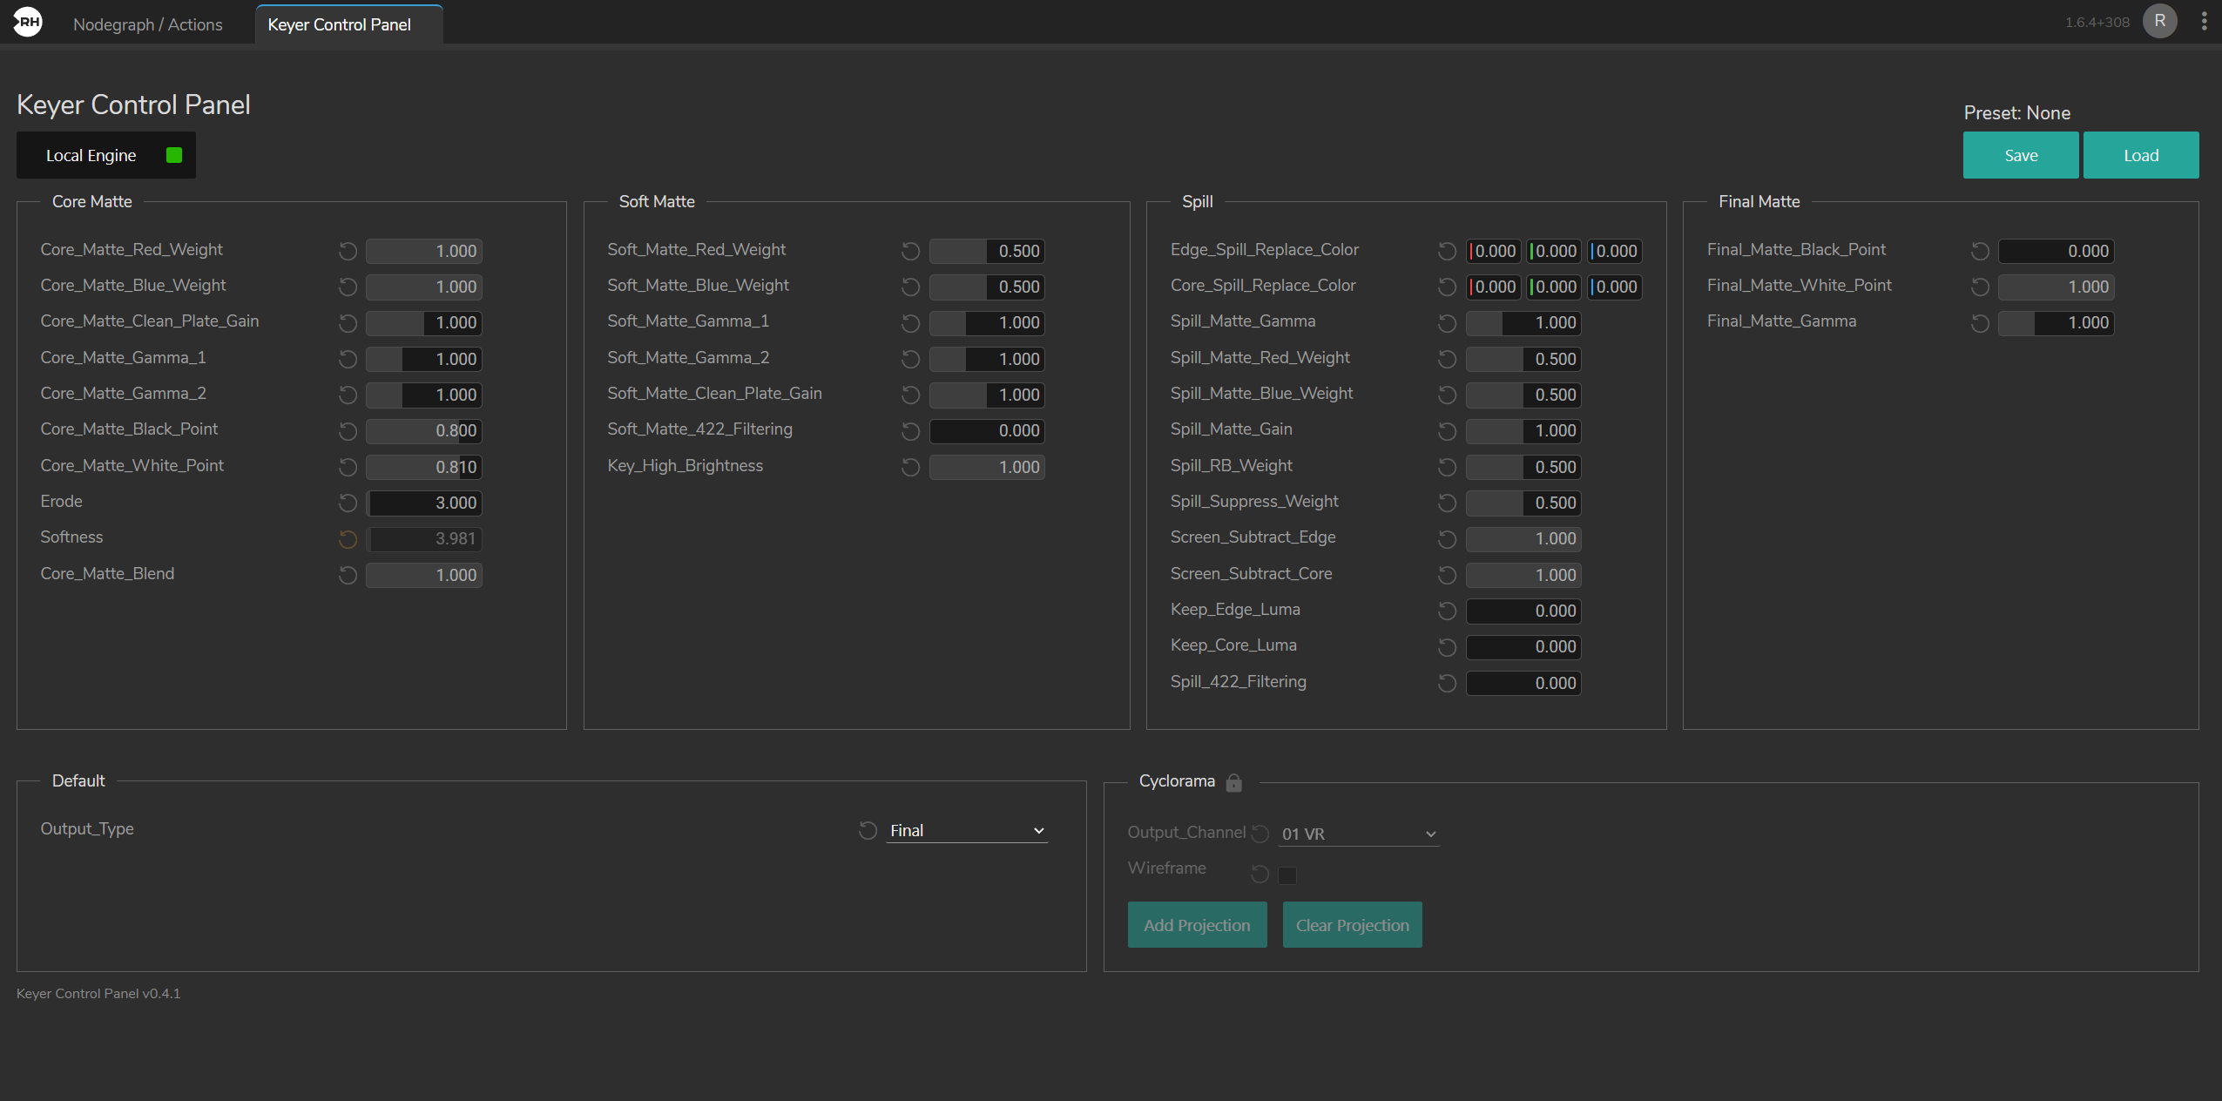Reset the modified Softness value
The height and width of the screenshot is (1101, 2222).
click(347, 539)
